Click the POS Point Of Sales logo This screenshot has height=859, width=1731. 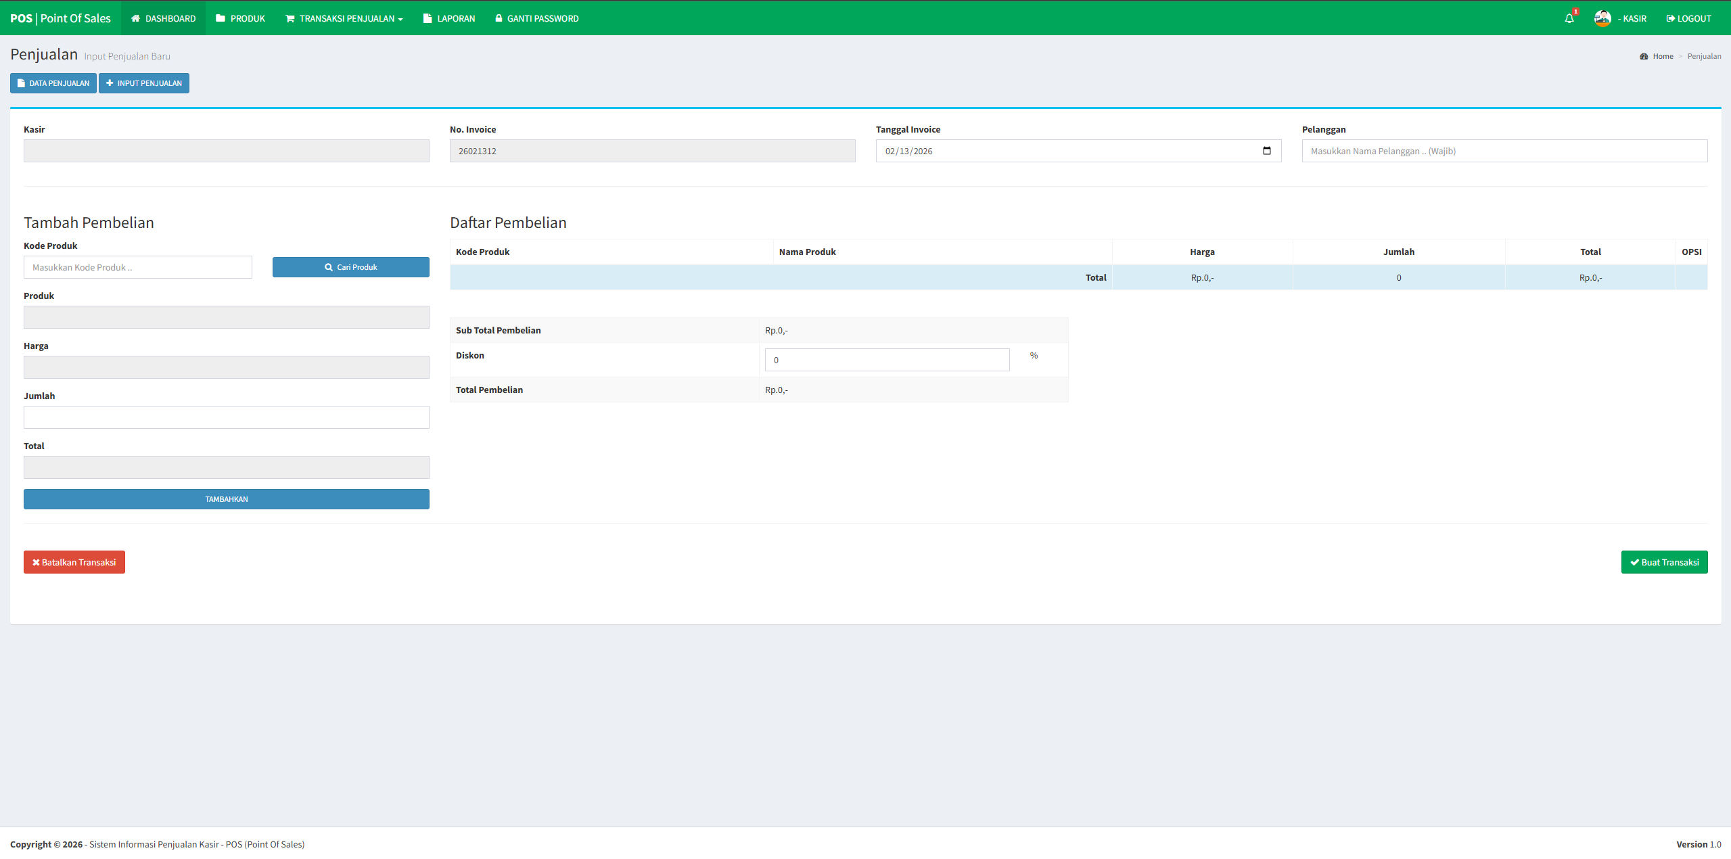tap(60, 18)
